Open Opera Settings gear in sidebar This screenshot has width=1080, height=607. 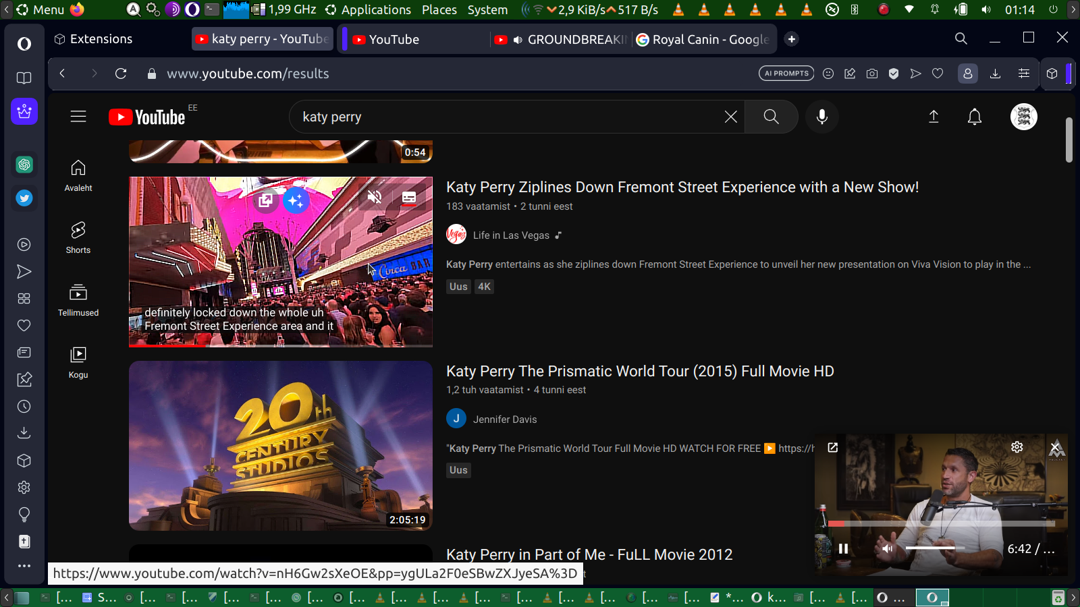coord(24,488)
